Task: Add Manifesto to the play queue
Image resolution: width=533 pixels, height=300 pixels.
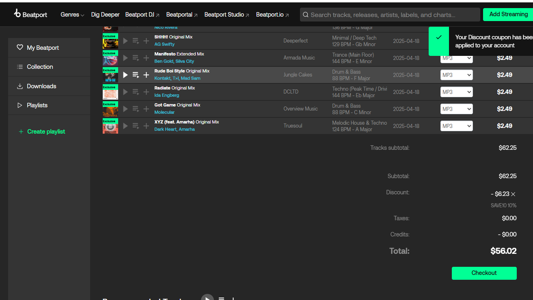Action: pos(136,57)
